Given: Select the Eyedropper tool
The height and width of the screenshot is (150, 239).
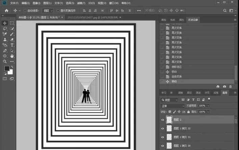Looking at the screenshot, I should tap(5, 34).
